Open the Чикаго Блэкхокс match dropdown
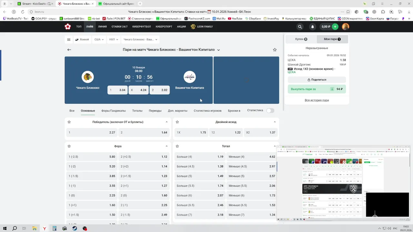This screenshot has height=232, width=413. pos(140,40)
